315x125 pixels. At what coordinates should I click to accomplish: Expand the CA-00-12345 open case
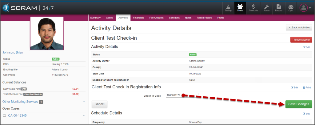[x=83, y=115]
